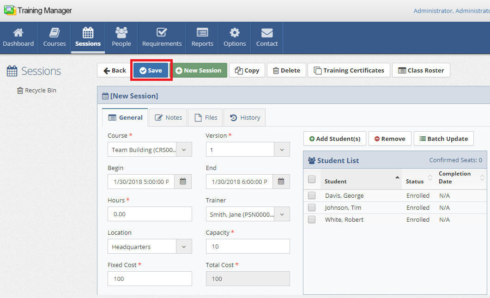Screen dimensions: 490x298
Task: Open the History tab
Action: tap(244, 117)
